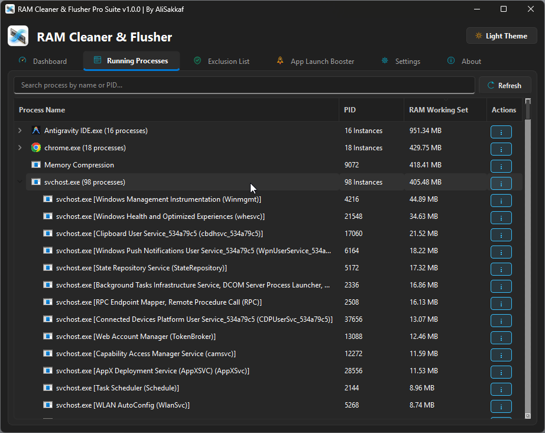
Task: Go to App Launch Booster tab
Action: tap(316, 61)
